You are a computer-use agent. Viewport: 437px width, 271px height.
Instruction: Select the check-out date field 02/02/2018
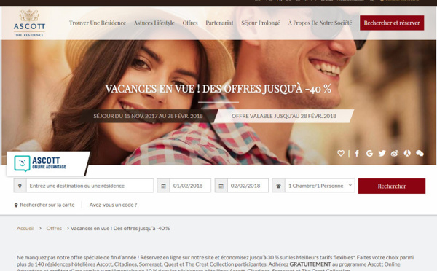(248, 186)
